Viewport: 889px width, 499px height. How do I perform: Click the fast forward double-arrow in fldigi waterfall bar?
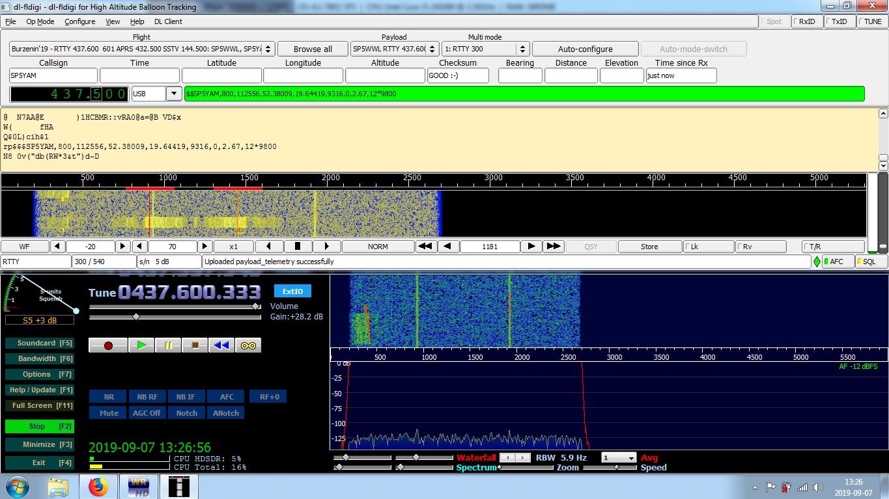click(x=554, y=247)
